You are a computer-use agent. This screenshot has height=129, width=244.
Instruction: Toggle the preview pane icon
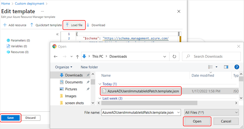pos(226,67)
